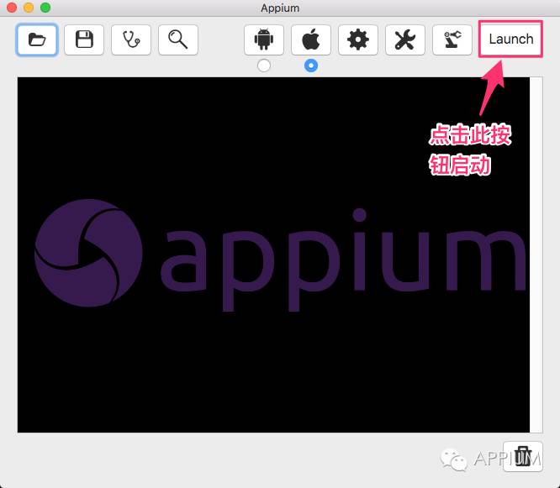Open the Inspector with the magnifying glass icon
Screen dimensions: 560x488
pos(178,39)
